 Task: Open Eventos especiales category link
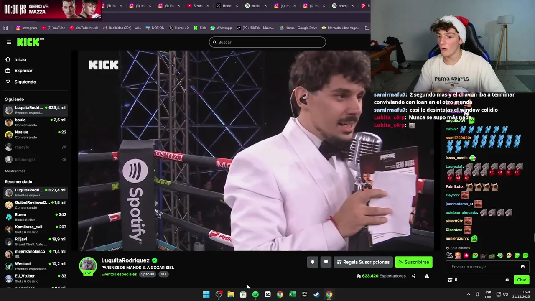point(119,274)
